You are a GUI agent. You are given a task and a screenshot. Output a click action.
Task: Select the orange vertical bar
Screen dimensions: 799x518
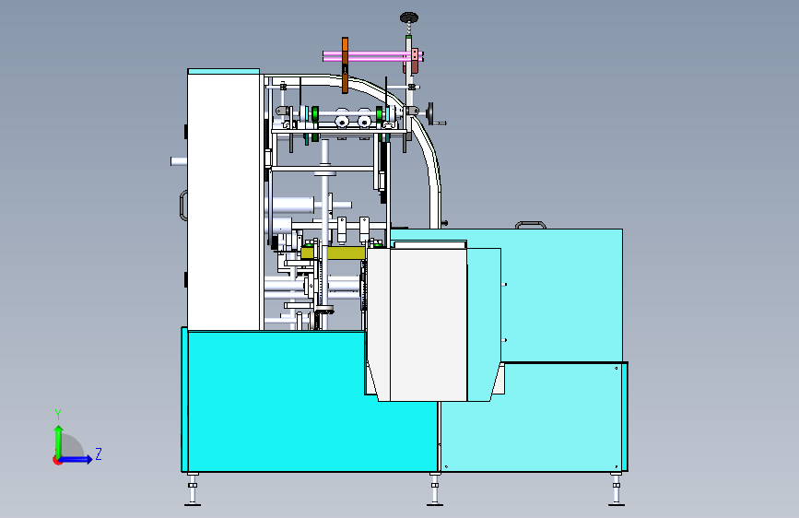(345, 65)
